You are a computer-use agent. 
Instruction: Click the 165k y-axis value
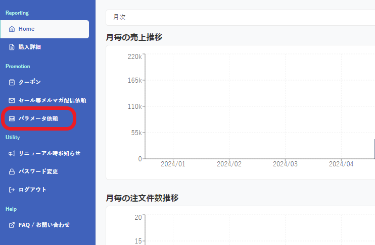click(x=134, y=80)
